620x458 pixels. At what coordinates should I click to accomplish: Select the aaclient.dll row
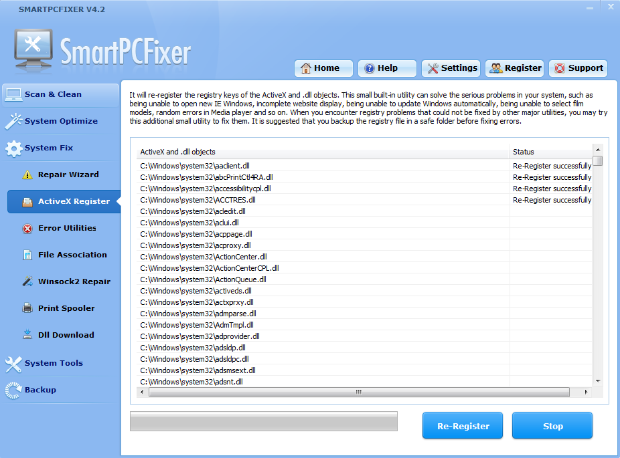364,166
